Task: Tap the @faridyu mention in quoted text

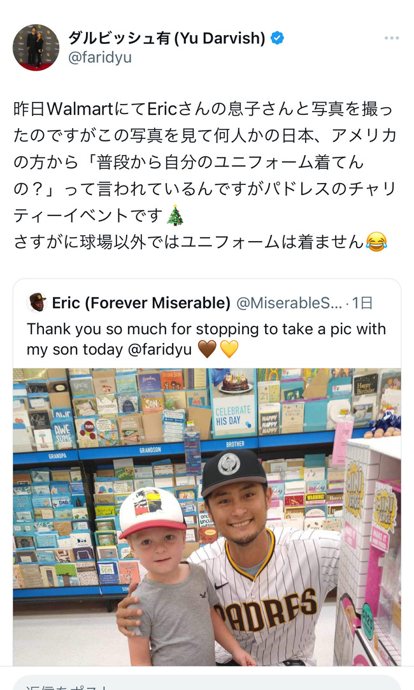Action: pyautogui.click(x=159, y=349)
